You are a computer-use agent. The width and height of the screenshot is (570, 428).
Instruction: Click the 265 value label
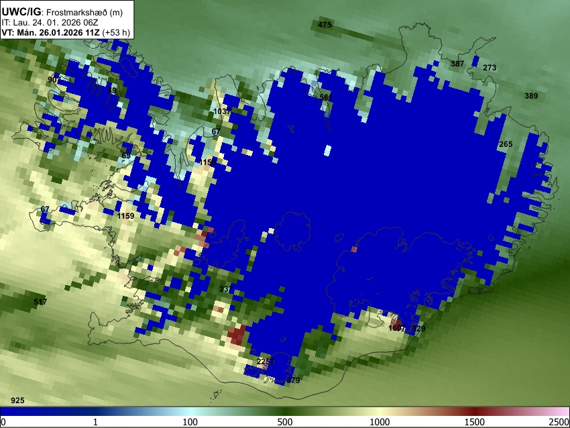pyautogui.click(x=506, y=144)
